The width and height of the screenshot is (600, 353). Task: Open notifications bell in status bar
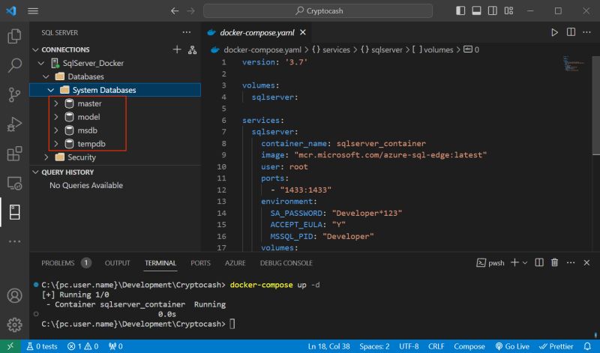pyautogui.click(x=588, y=346)
